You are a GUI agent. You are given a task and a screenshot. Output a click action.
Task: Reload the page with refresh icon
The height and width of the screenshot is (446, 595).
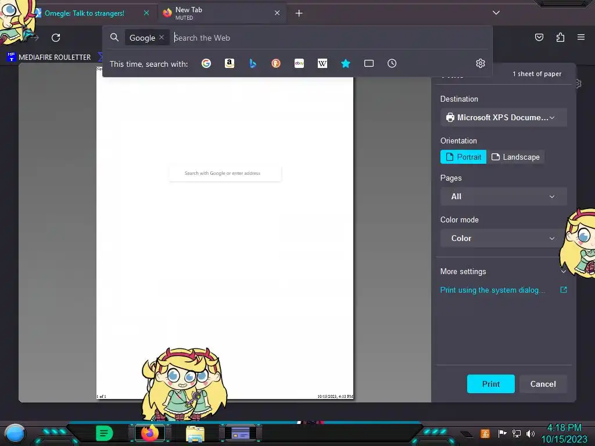tap(56, 38)
